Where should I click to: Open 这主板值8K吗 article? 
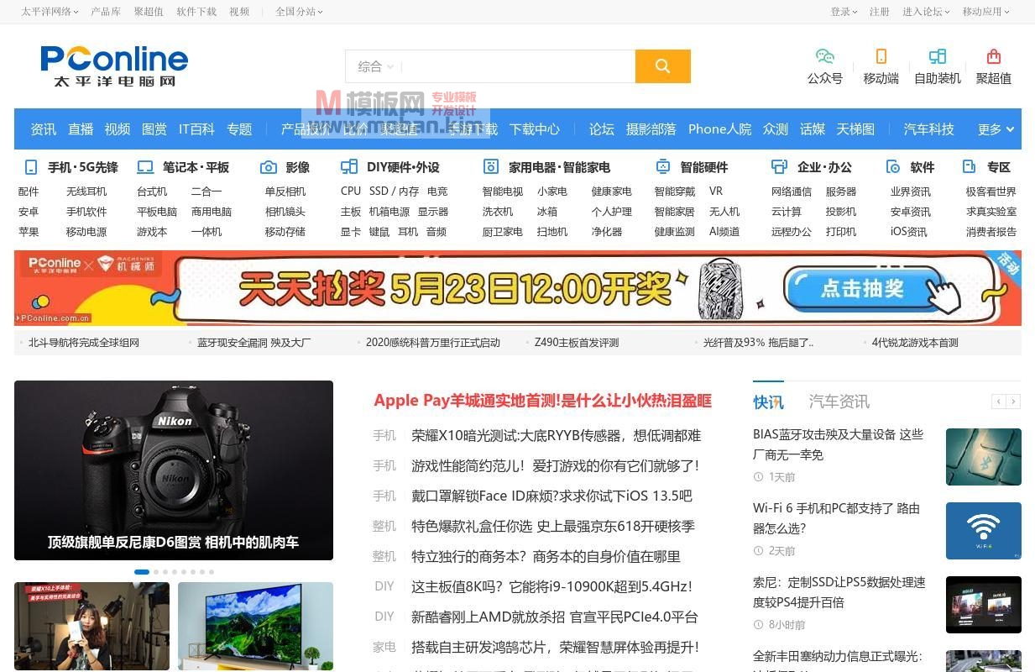coord(551,586)
